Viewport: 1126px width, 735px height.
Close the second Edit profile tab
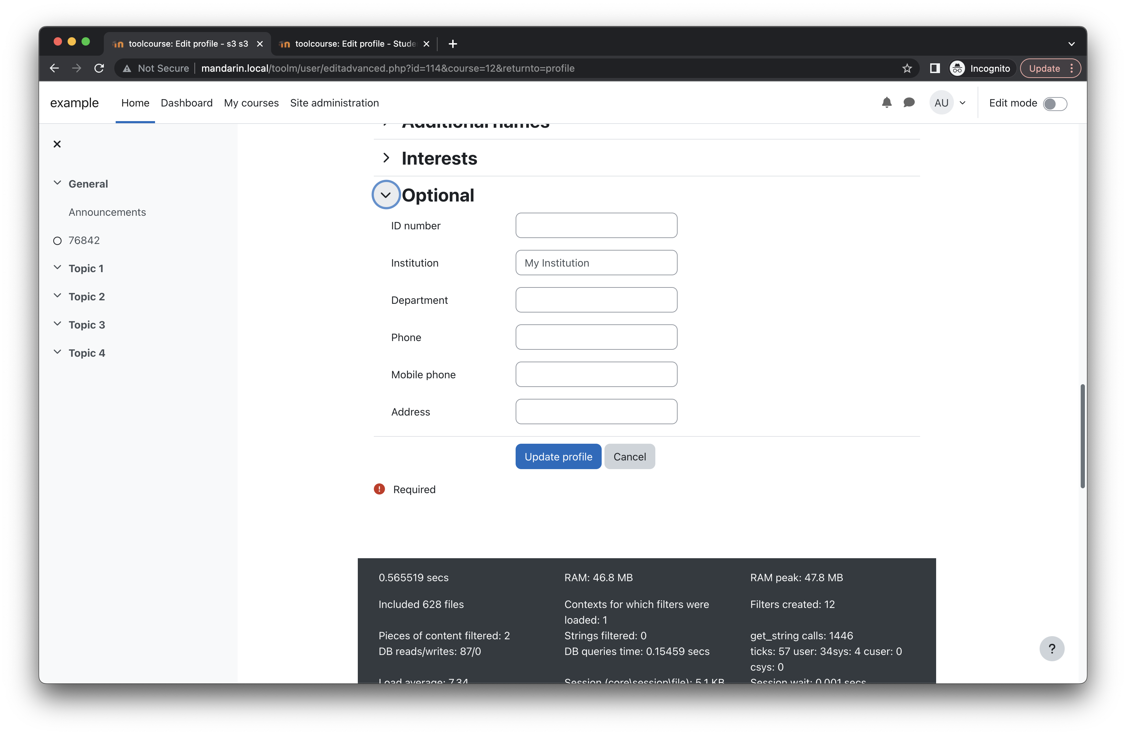[426, 44]
